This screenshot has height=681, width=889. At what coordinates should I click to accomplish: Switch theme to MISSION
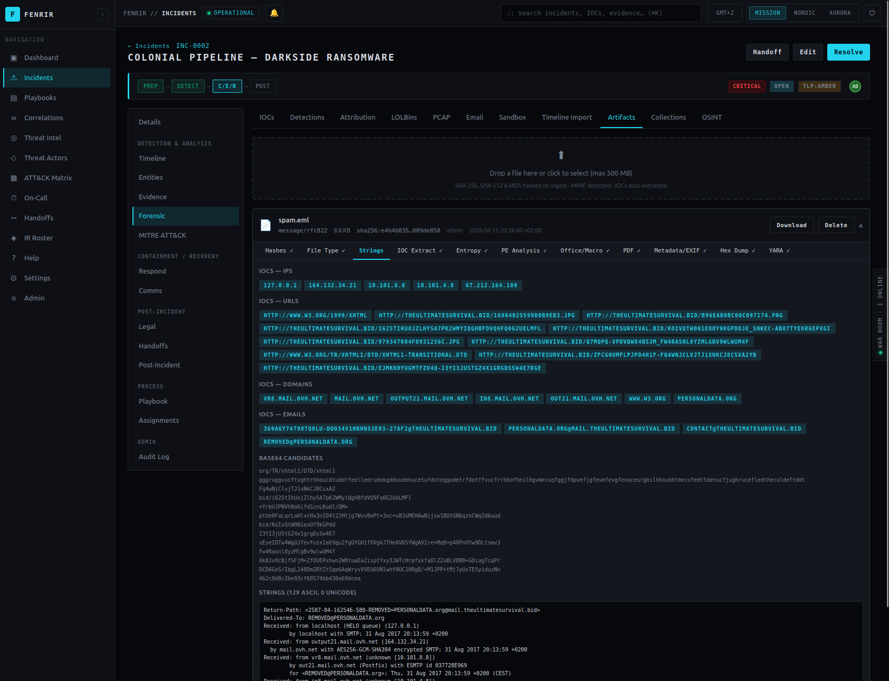[x=767, y=13]
